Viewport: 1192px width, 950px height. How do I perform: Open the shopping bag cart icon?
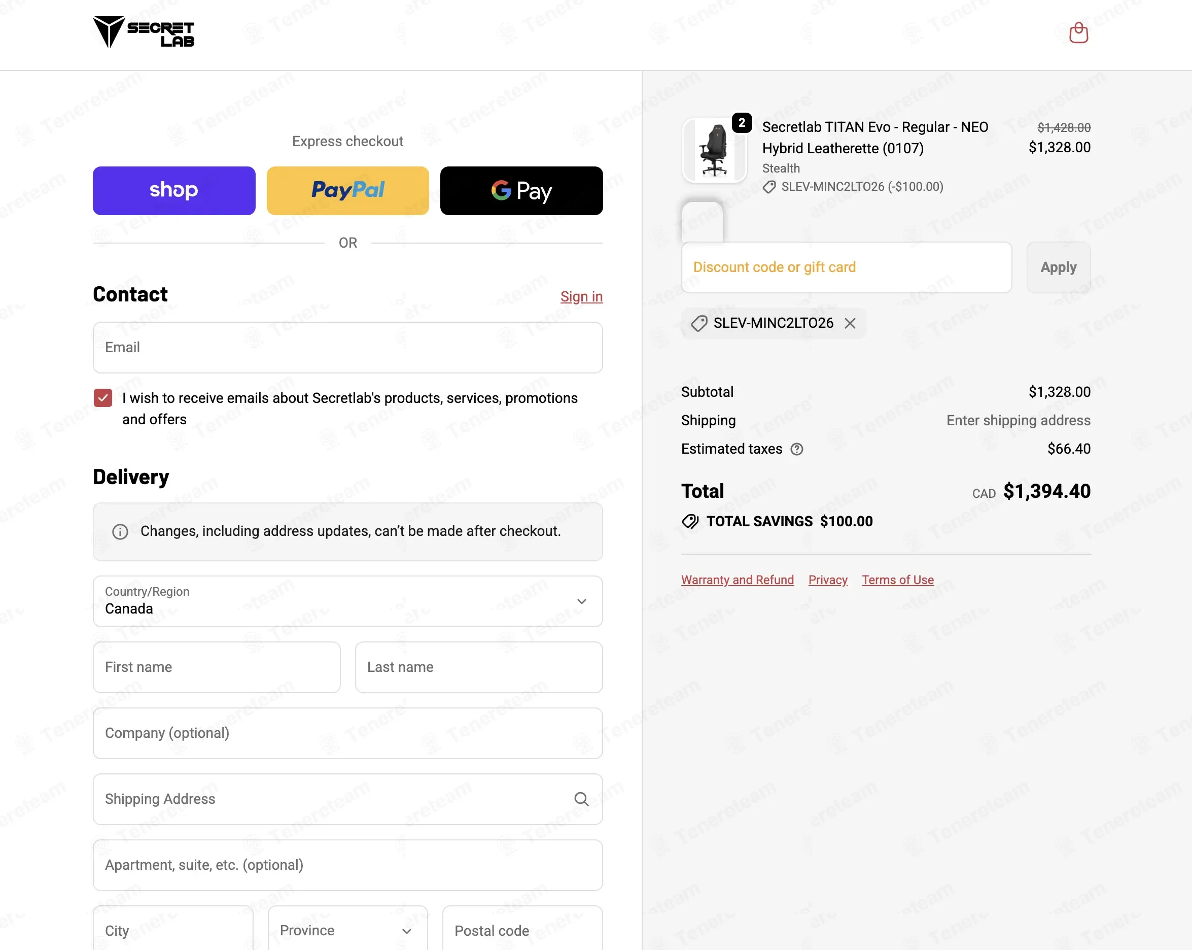1078,32
